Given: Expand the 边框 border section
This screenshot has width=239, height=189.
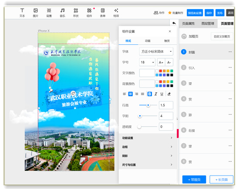Looking at the screenshot, I should (x=148, y=147).
